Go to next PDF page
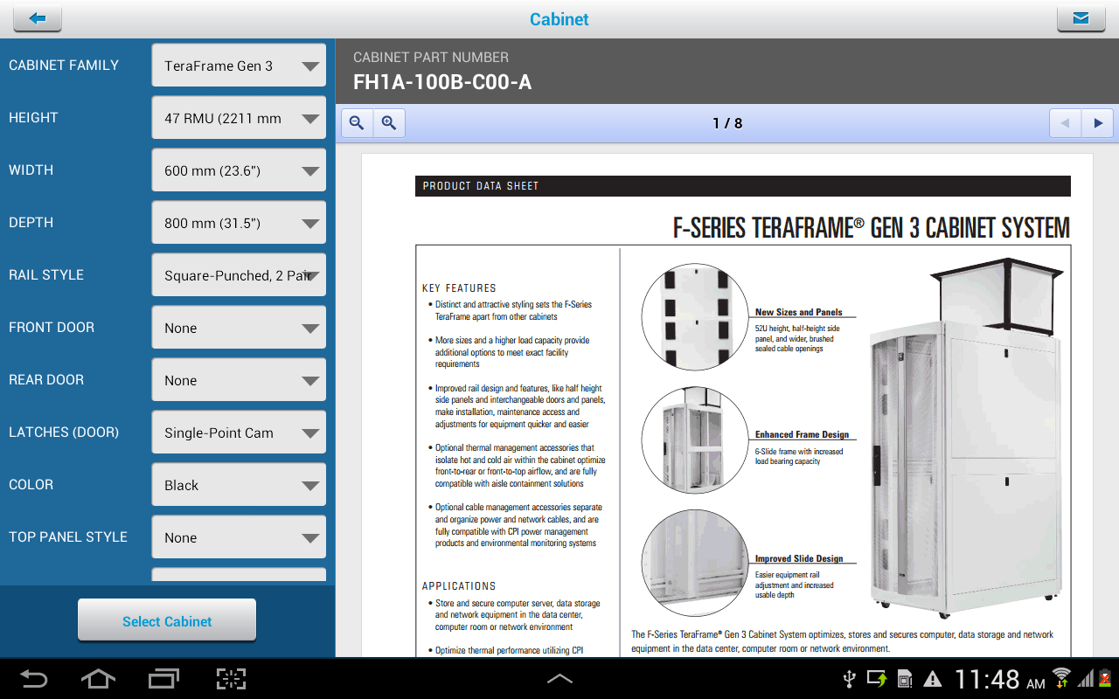The width and height of the screenshot is (1119, 699). click(x=1097, y=123)
